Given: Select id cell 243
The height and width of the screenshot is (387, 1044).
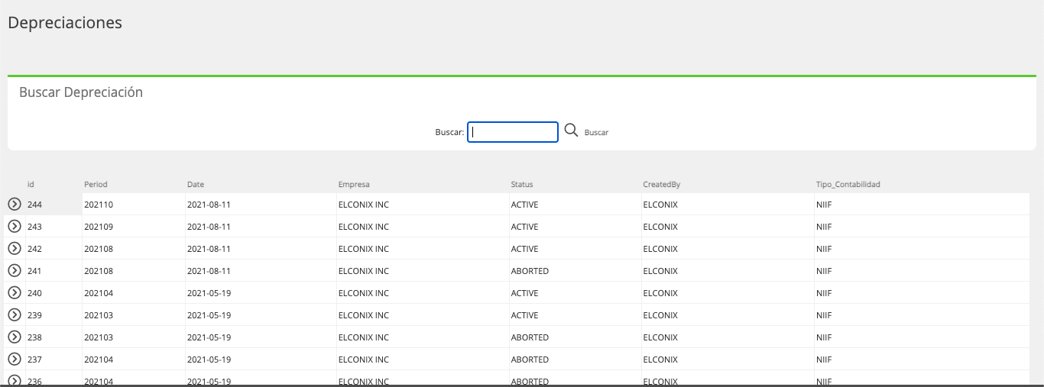Looking at the screenshot, I should click(34, 227).
